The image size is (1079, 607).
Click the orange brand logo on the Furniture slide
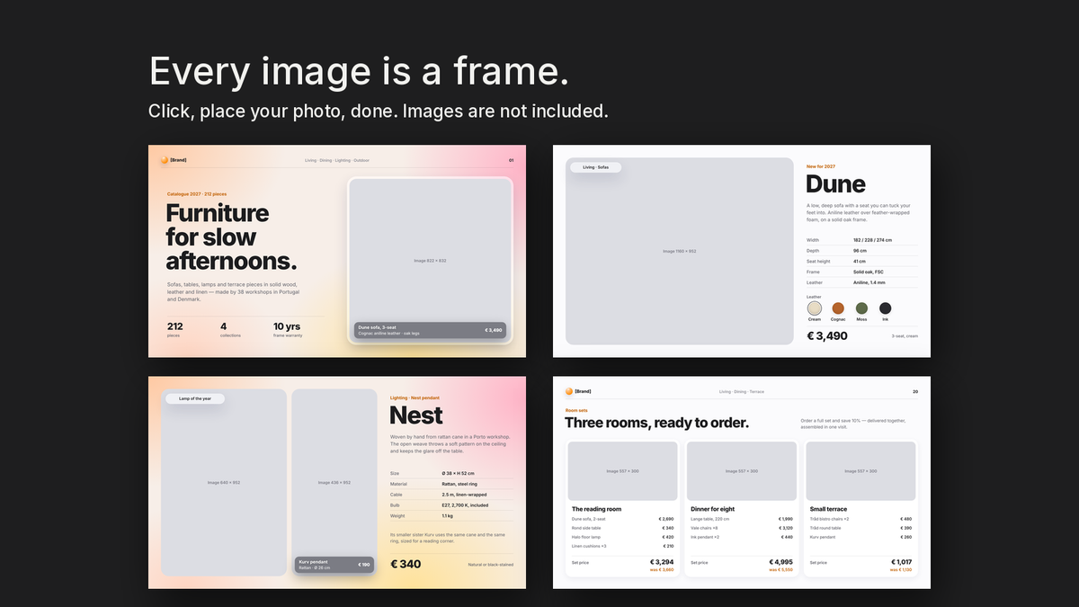pos(165,160)
